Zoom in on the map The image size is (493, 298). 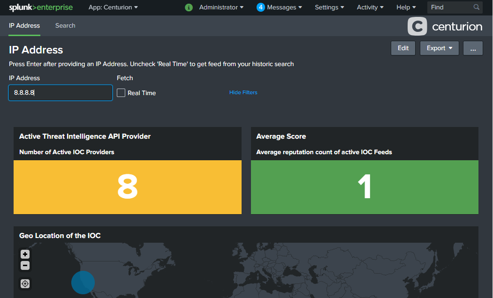tap(25, 254)
